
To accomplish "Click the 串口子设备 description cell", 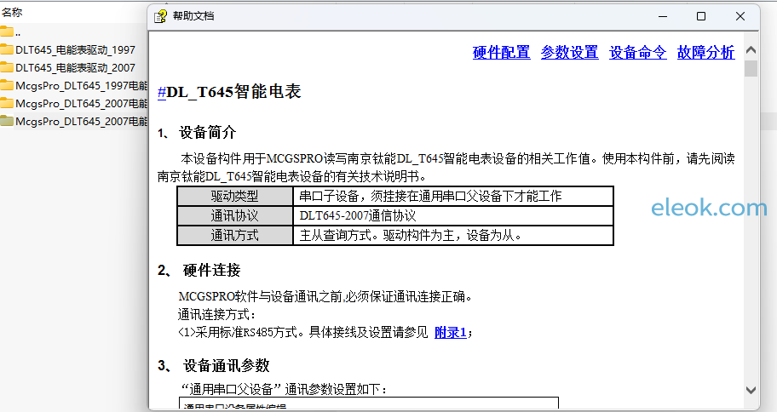I will click(x=453, y=196).
